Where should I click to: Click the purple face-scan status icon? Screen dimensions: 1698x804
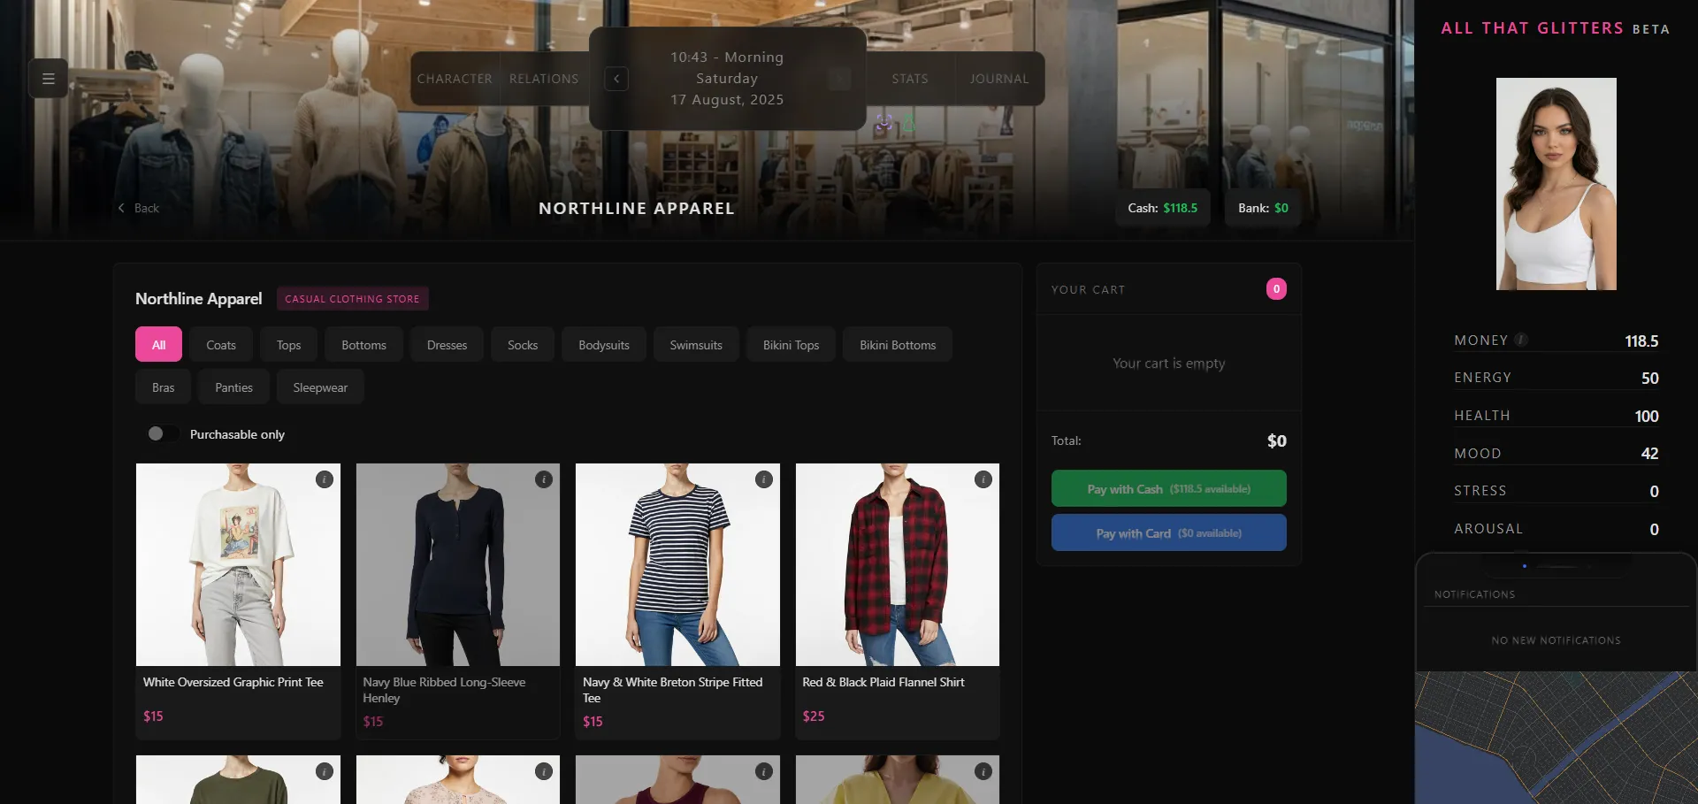point(883,123)
